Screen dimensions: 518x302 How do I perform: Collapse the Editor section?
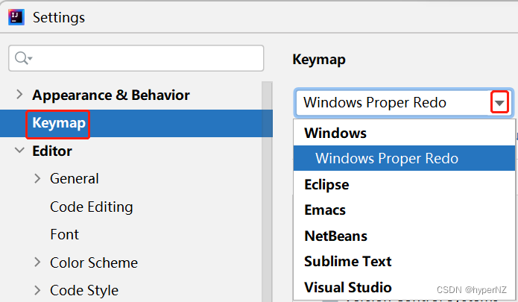click(19, 151)
